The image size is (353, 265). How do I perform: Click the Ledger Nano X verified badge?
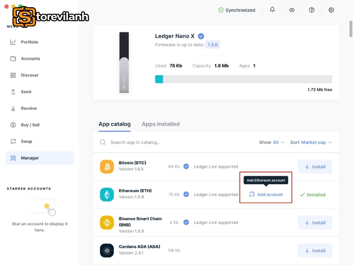click(201, 36)
